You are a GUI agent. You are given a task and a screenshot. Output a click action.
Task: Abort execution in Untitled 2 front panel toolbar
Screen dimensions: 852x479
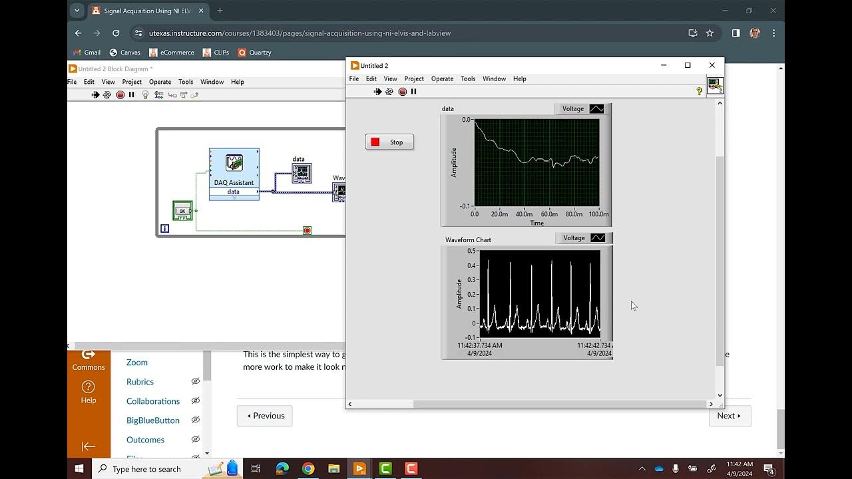coord(402,92)
